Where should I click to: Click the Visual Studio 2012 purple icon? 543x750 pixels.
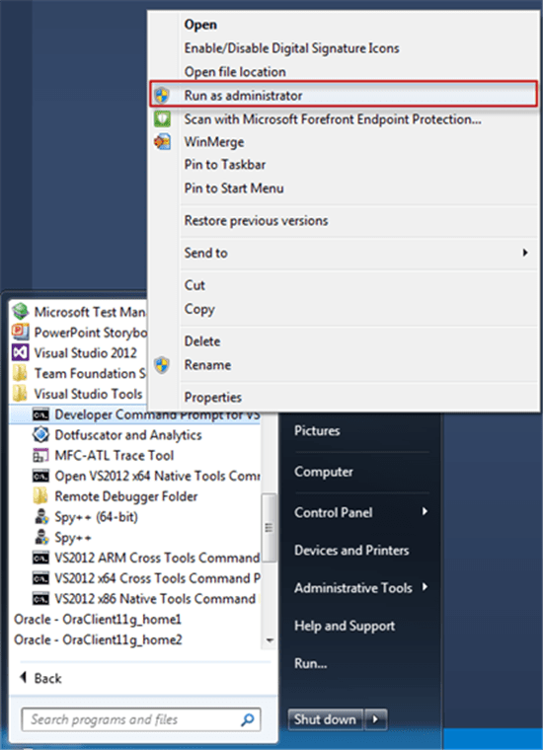20,352
